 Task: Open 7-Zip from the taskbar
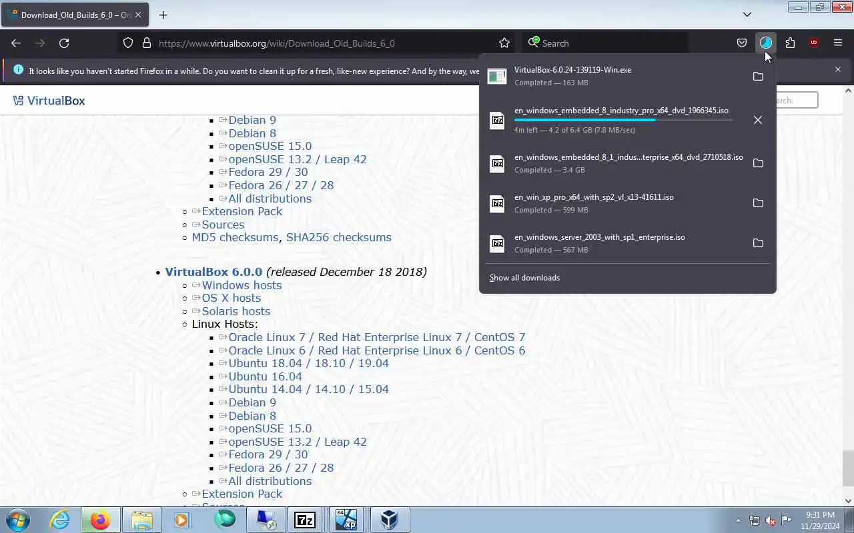click(x=305, y=520)
